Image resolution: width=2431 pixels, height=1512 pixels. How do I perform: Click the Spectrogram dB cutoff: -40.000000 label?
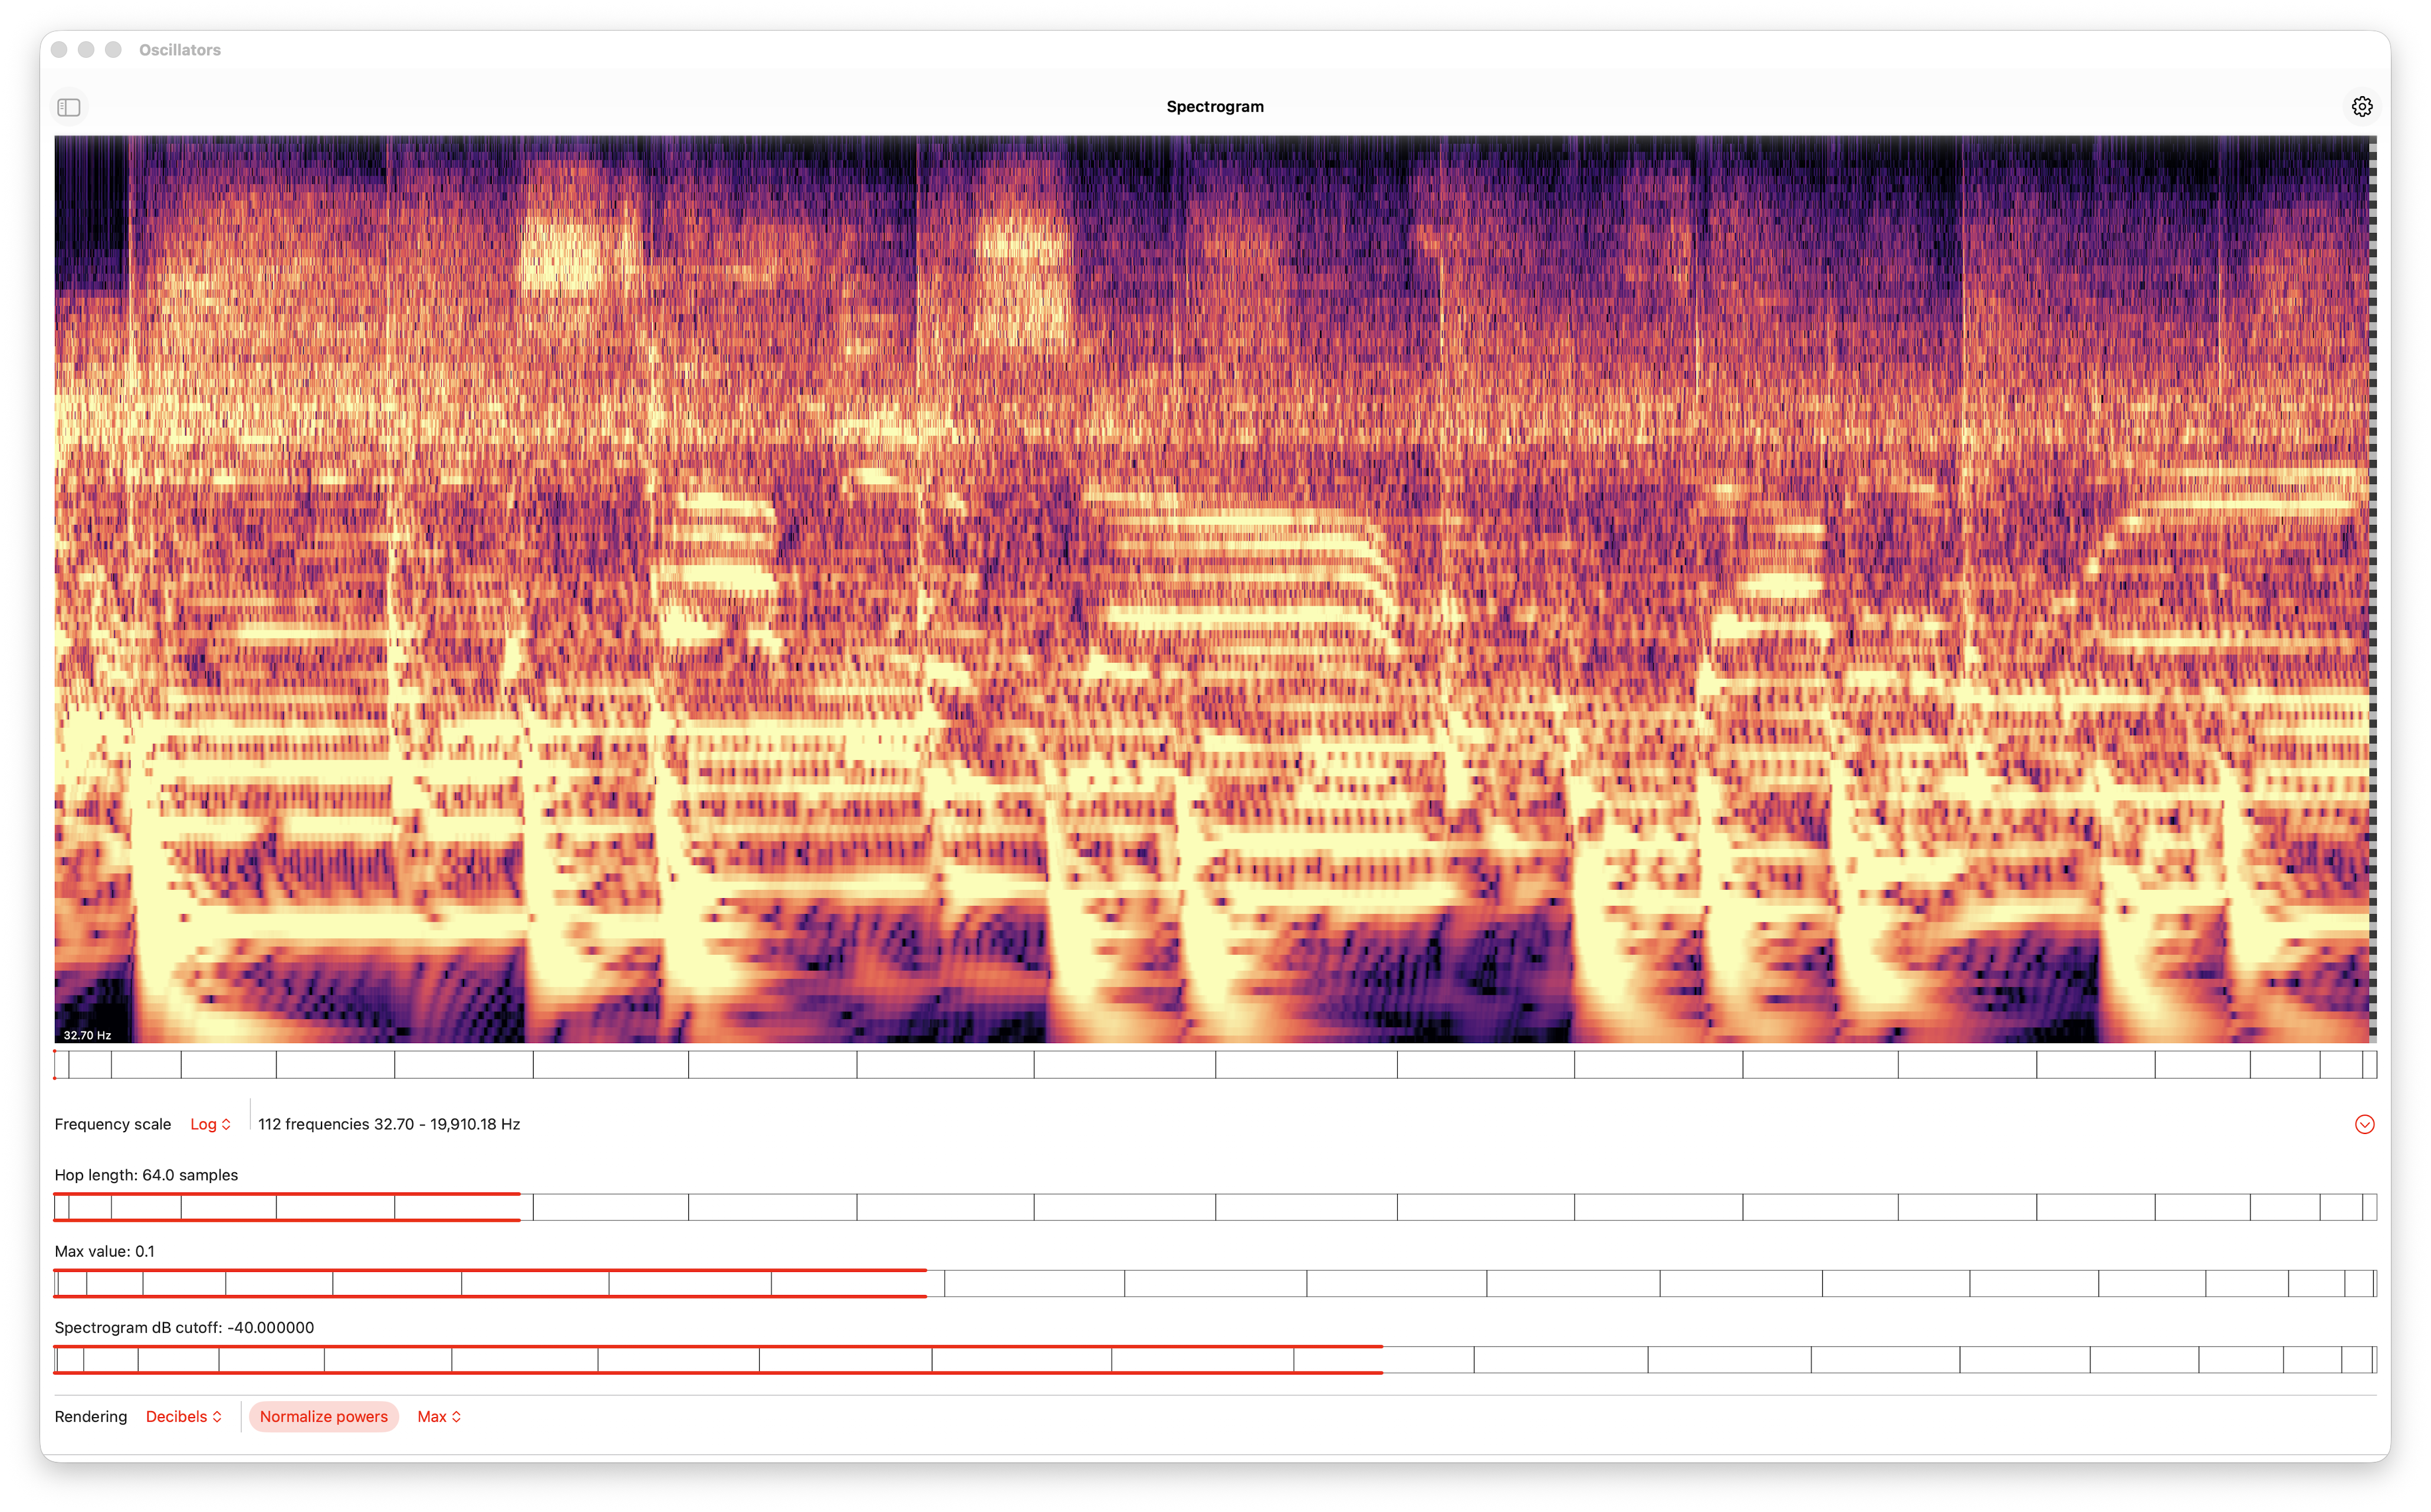184,1328
